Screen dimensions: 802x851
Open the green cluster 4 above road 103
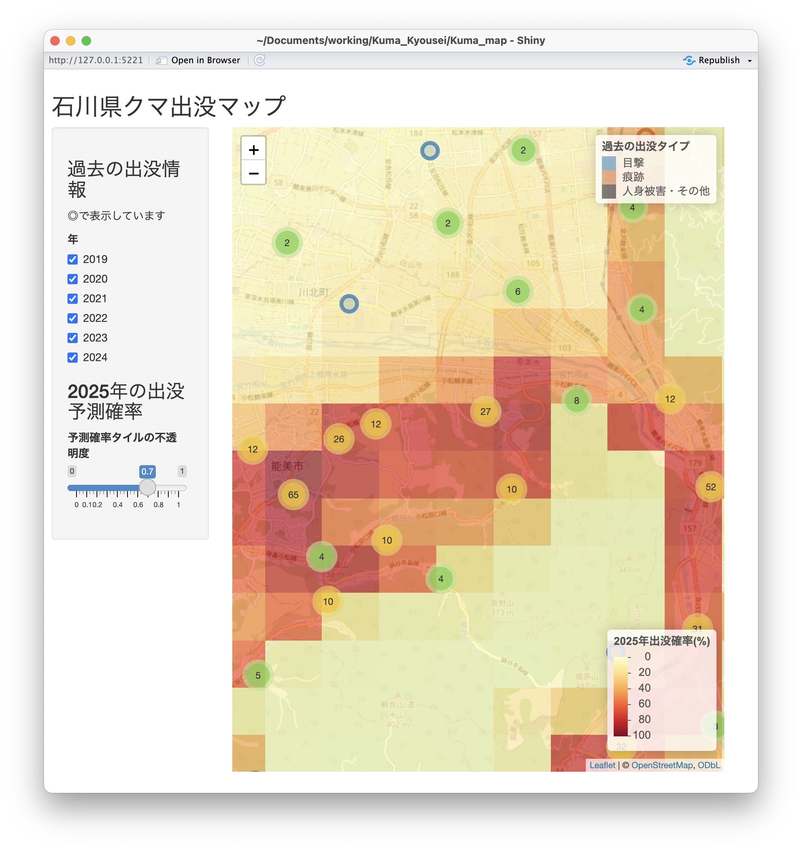(x=641, y=309)
